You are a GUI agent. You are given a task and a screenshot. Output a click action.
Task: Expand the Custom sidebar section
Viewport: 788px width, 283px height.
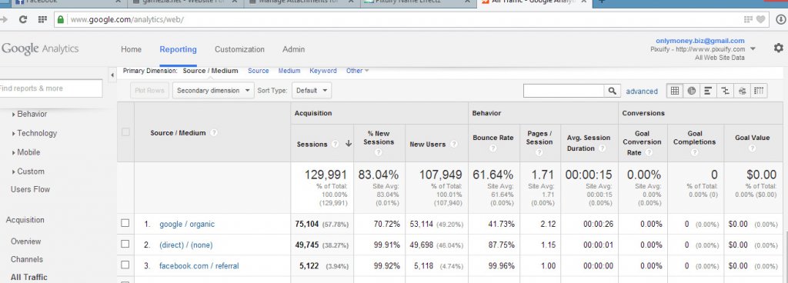pyautogui.click(x=28, y=171)
